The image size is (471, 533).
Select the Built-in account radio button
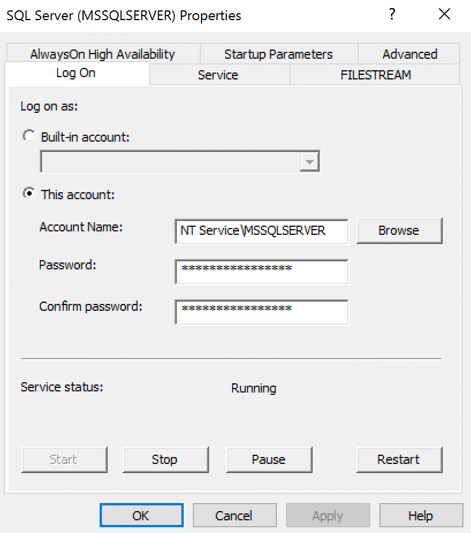point(29,135)
